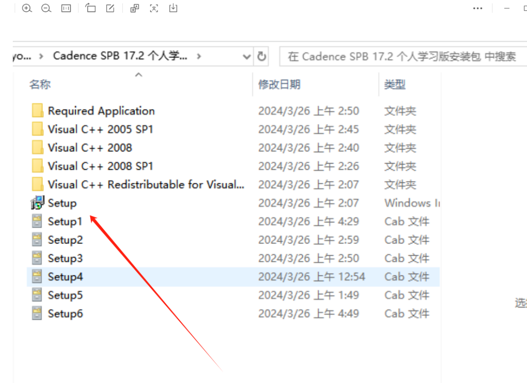Screen dimensions: 527x383
Task: Expand the chevron after Cadence SPB 17.2 breadcrumb
Action: point(198,57)
